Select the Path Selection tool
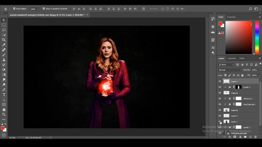This screenshot has width=262, height=147. pyautogui.click(x=4, y=100)
